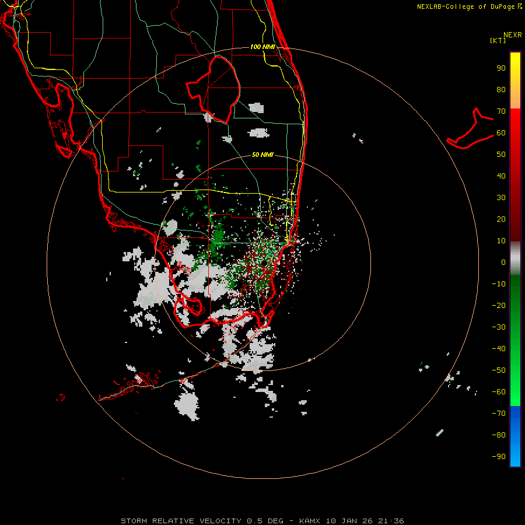Click the 80 value on velocity scale
This screenshot has width=525, height=525.
click(x=501, y=90)
